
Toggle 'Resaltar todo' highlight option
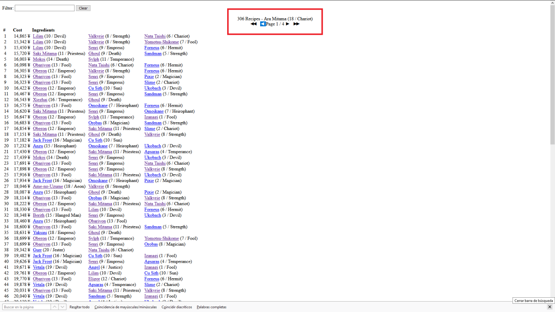pyautogui.click(x=79, y=307)
